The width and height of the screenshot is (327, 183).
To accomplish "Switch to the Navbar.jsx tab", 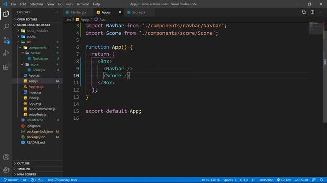I will 78,12.
